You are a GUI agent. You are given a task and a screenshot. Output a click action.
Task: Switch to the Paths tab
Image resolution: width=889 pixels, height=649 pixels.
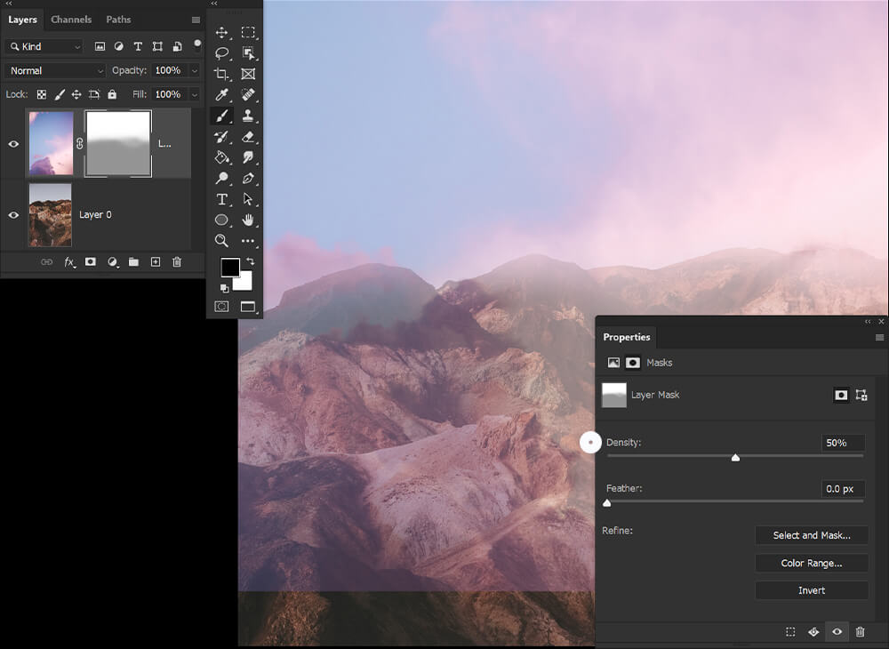(118, 20)
